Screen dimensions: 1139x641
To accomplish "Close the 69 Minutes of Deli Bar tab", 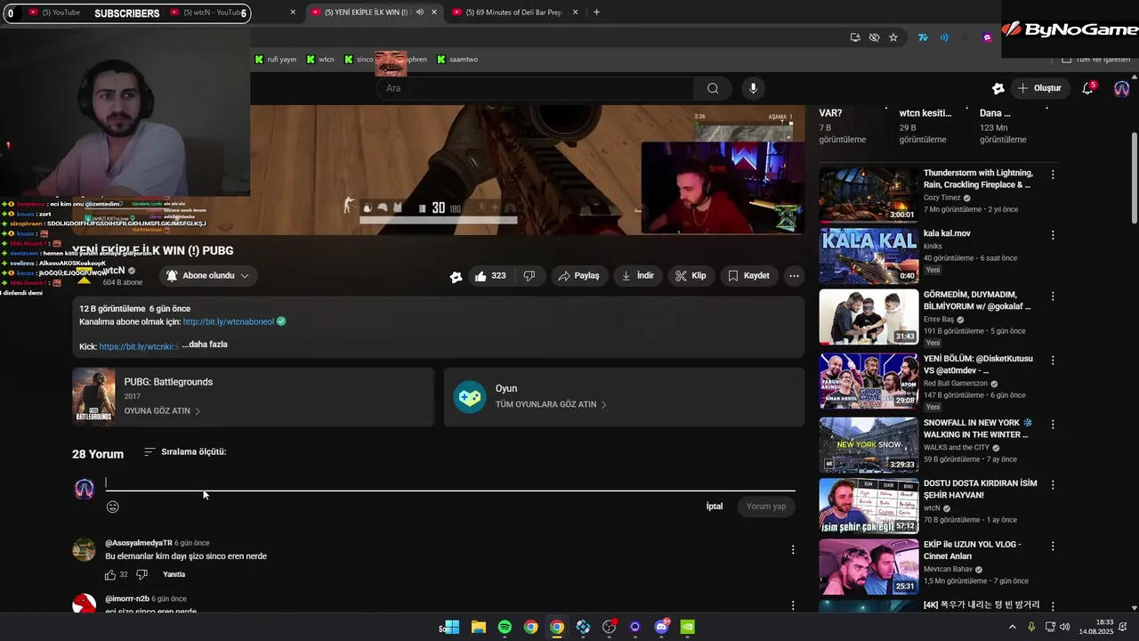I will click(575, 12).
